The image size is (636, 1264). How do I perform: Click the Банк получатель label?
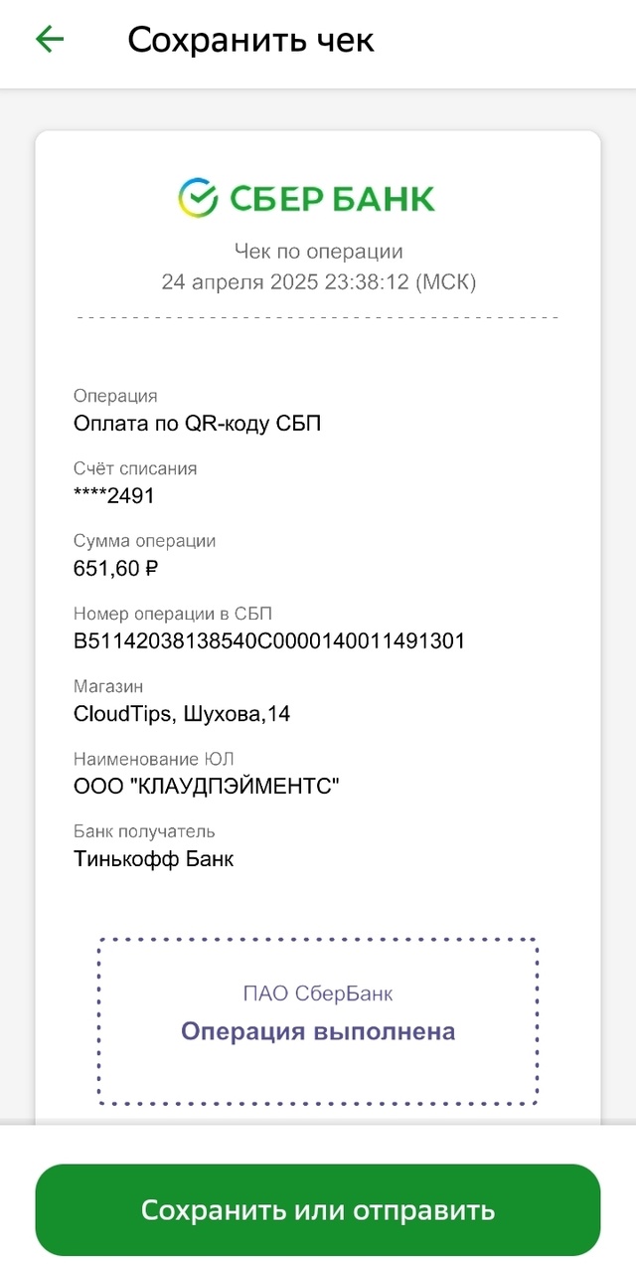(x=144, y=831)
